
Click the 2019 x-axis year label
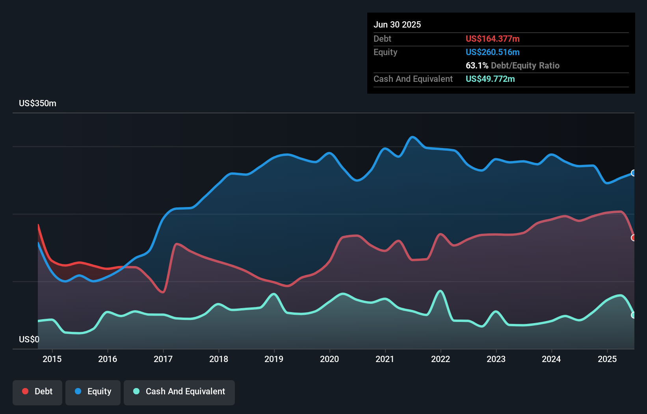[274, 359]
